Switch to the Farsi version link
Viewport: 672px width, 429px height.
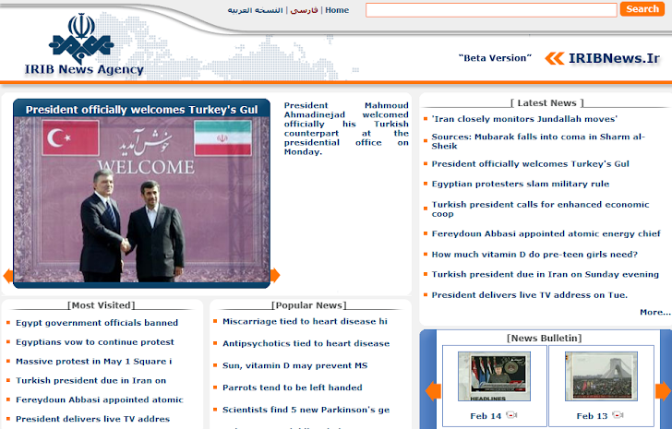click(304, 10)
